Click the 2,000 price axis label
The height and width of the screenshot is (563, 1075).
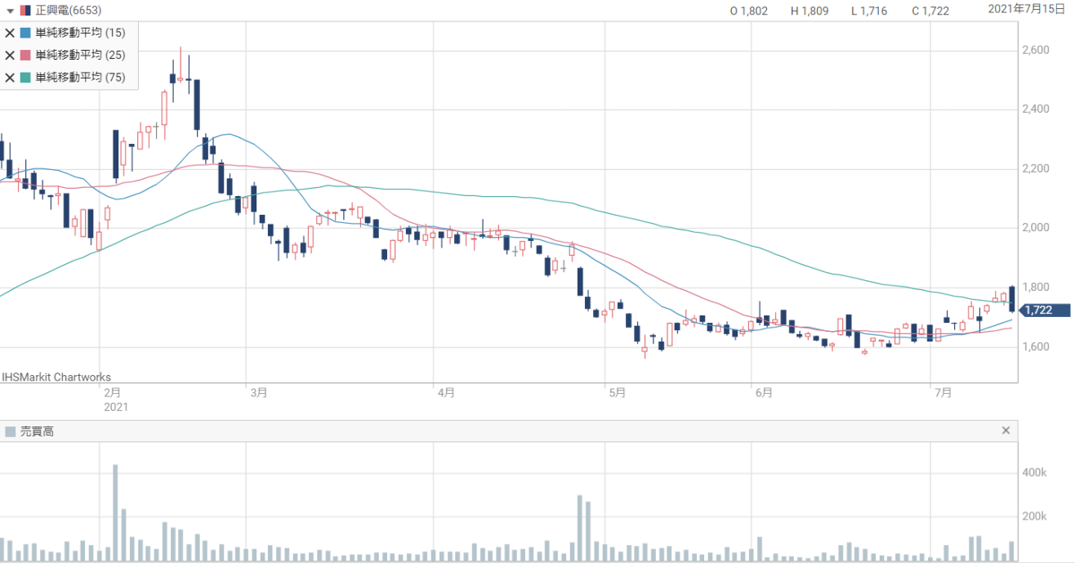point(1036,227)
